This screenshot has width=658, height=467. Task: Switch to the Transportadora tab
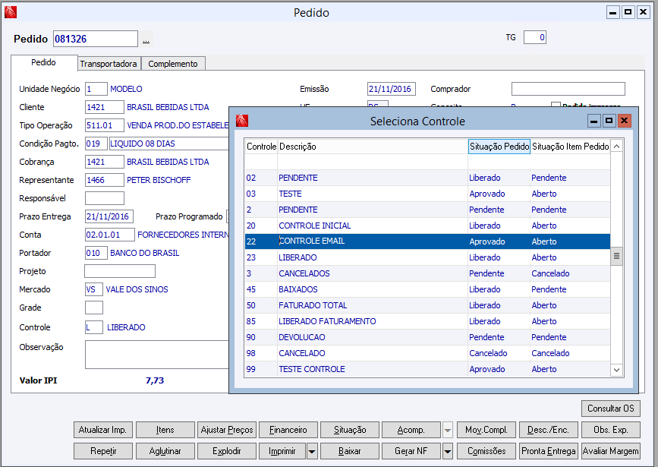(109, 64)
